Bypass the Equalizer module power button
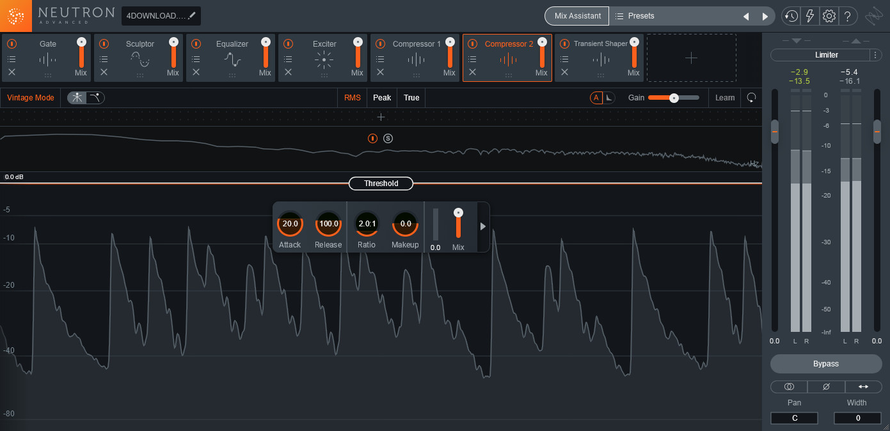The width and height of the screenshot is (890, 431). [196, 44]
